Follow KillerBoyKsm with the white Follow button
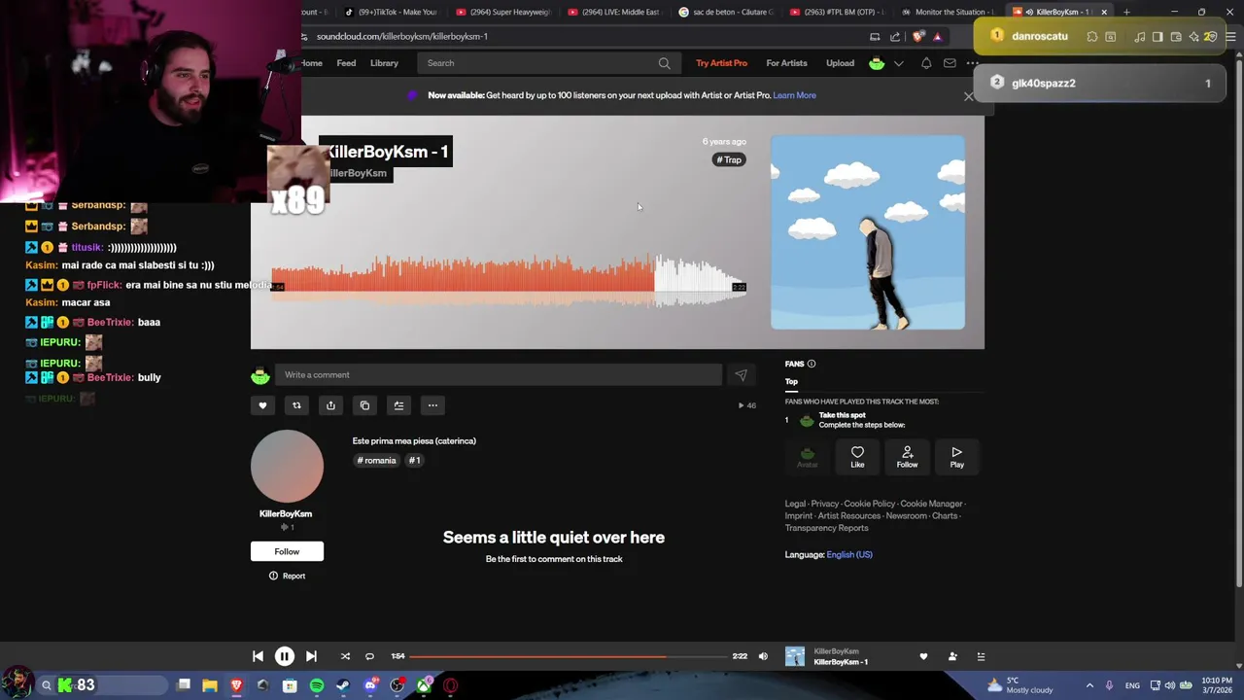1244x700 pixels. coord(287,551)
